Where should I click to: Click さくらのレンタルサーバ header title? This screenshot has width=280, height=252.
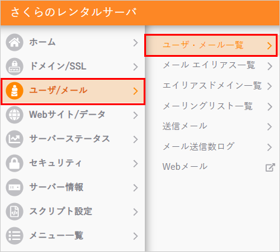[74, 12]
